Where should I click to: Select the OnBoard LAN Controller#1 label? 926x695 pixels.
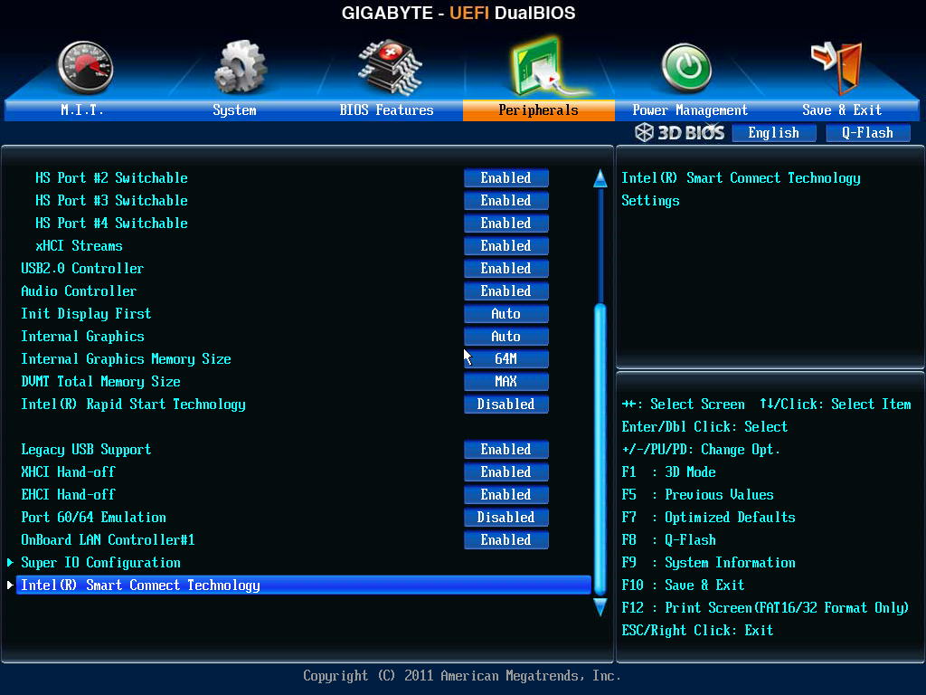coord(109,539)
